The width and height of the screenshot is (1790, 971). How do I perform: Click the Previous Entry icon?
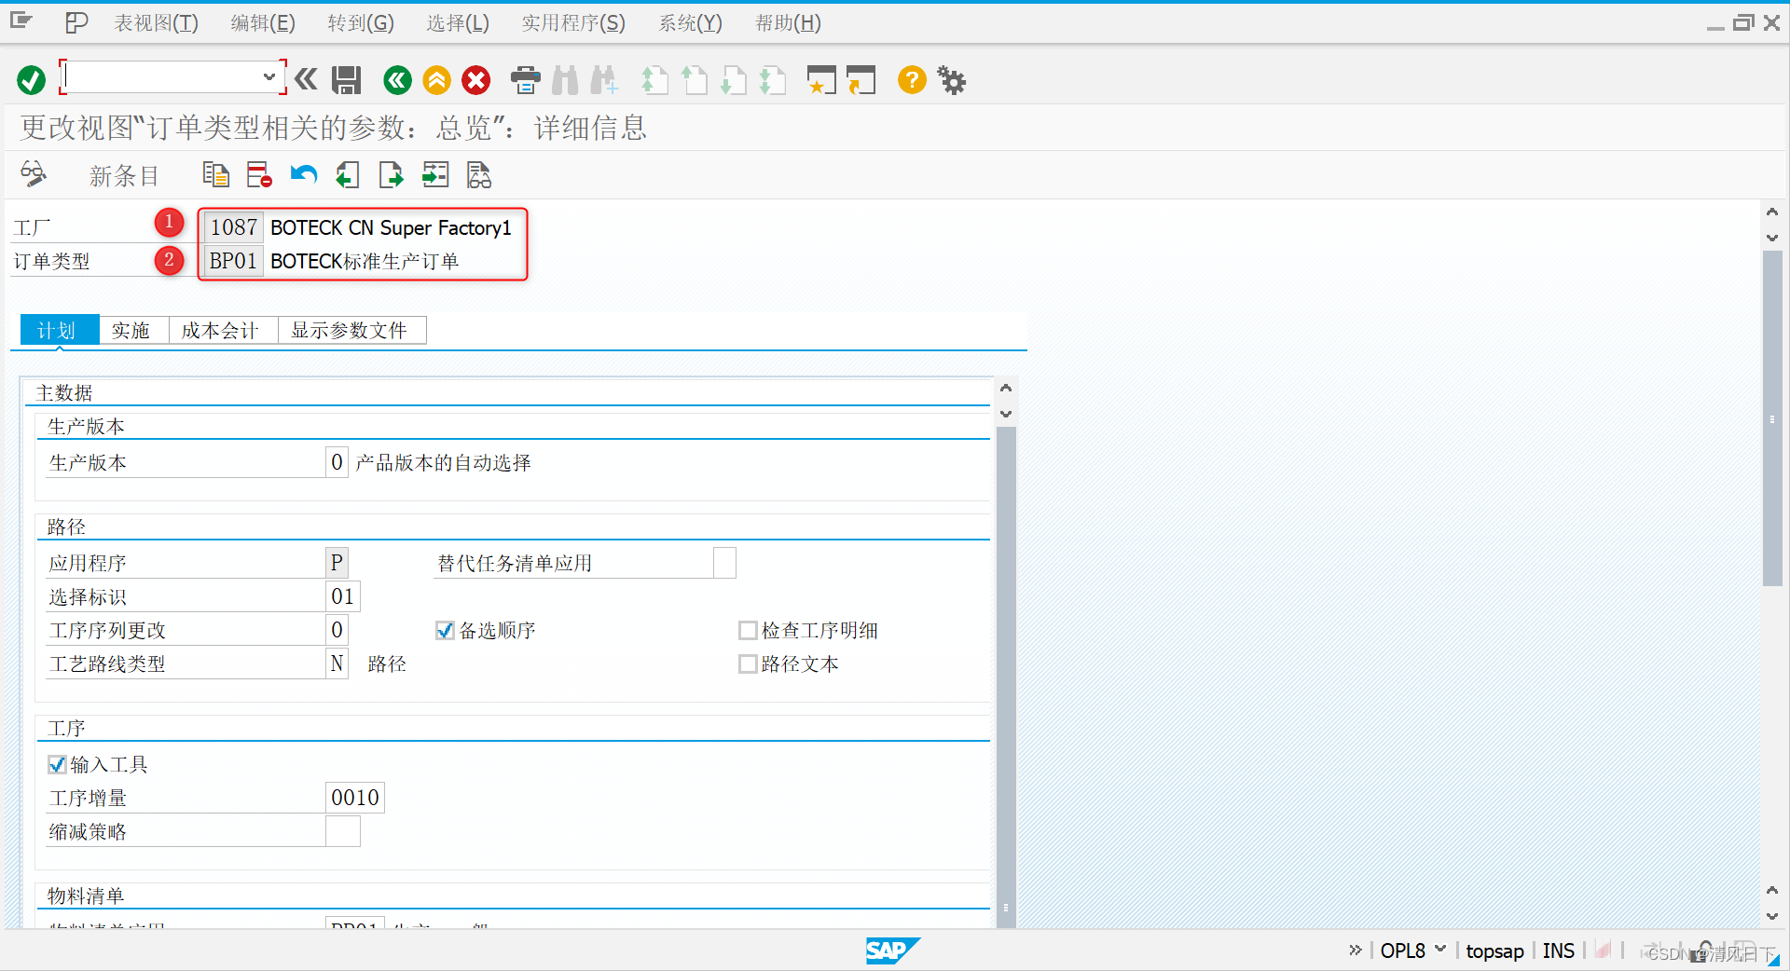coord(347,174)
